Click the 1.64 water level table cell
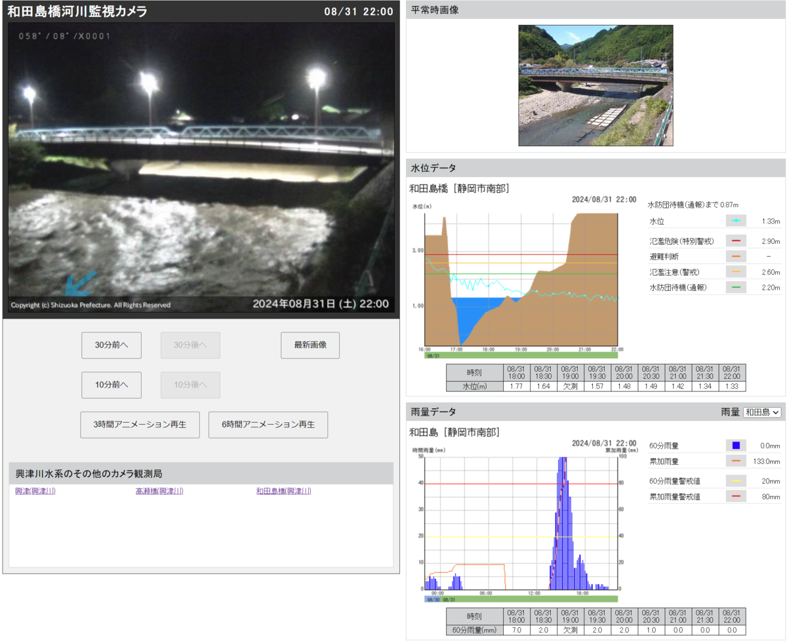 pos(542,387)
